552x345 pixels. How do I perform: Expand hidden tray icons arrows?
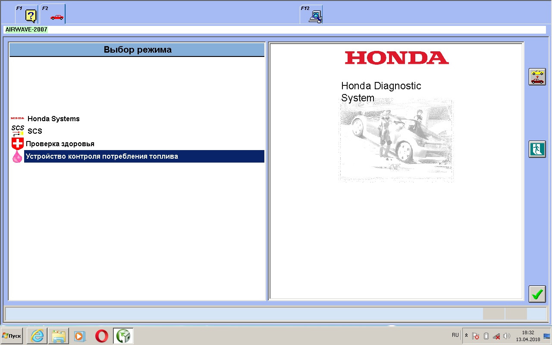click(466, 336)
